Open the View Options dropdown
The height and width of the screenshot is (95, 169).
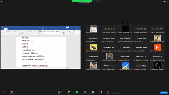tap(97, 1)
